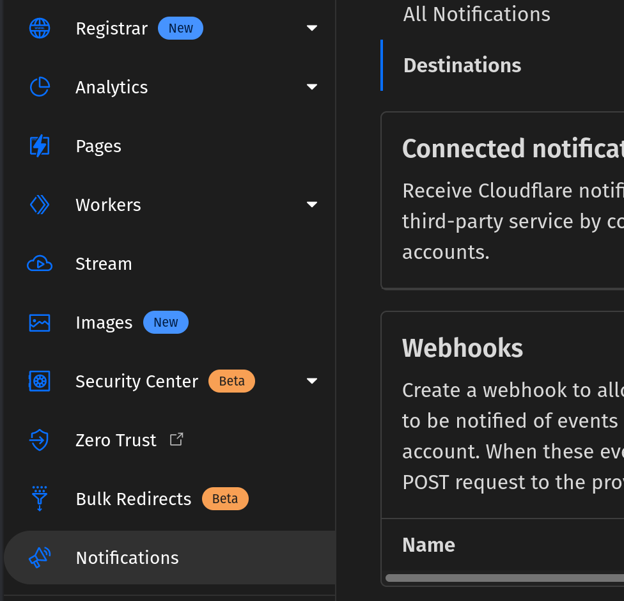The image size is (624, 601).
Task: Click the Beta badge next to Bulk Redirects
Action: point(225,499)
